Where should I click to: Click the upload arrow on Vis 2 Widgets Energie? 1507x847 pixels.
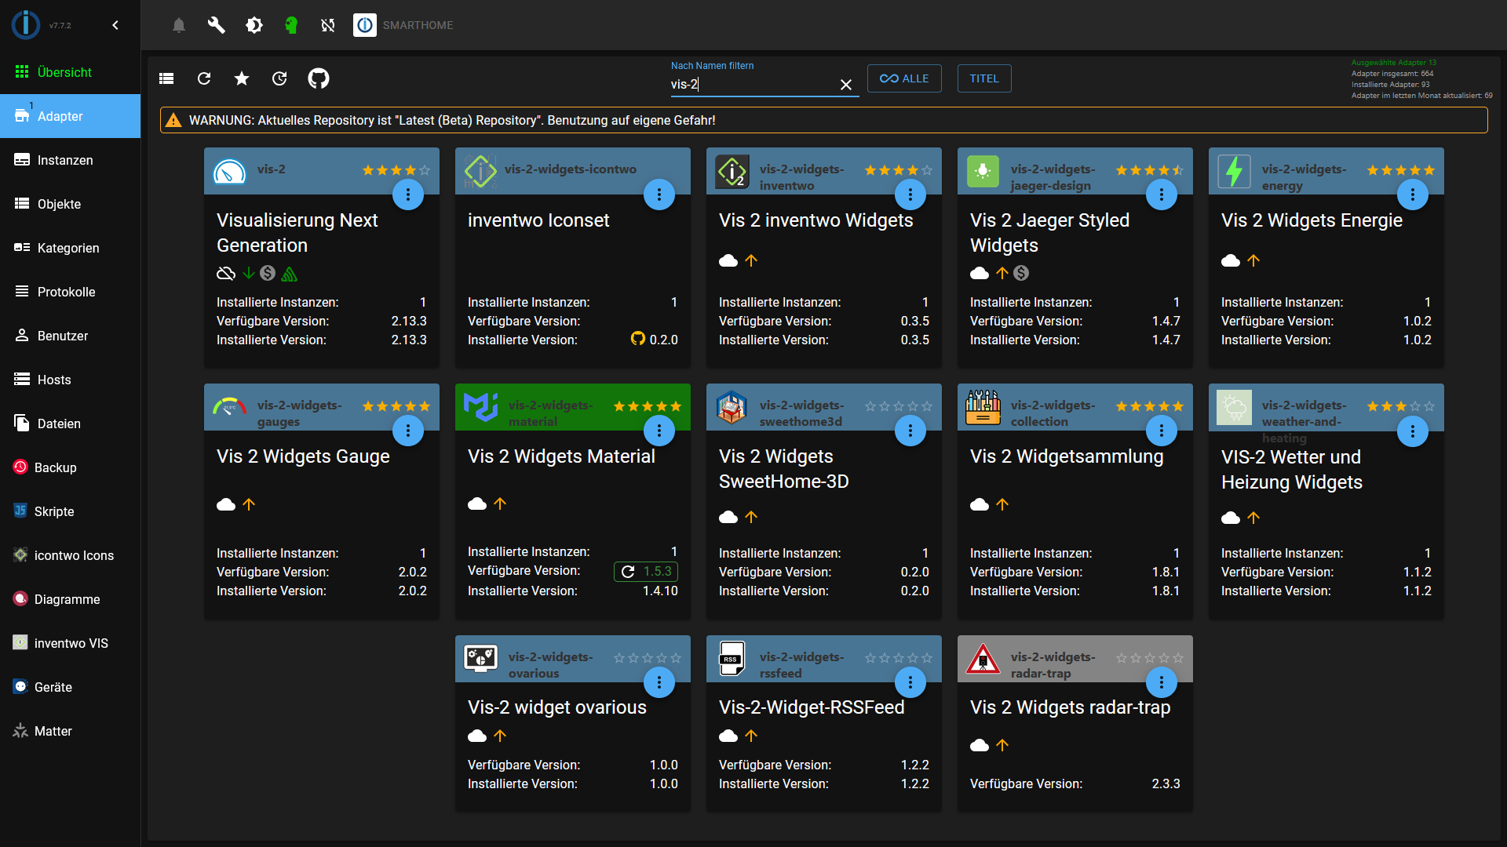click(1253, 260)
